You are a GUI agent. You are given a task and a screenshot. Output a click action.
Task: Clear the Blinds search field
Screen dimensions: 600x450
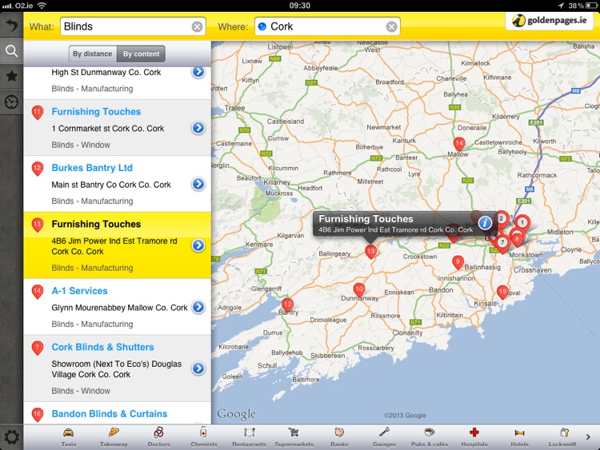click(197, 26)
